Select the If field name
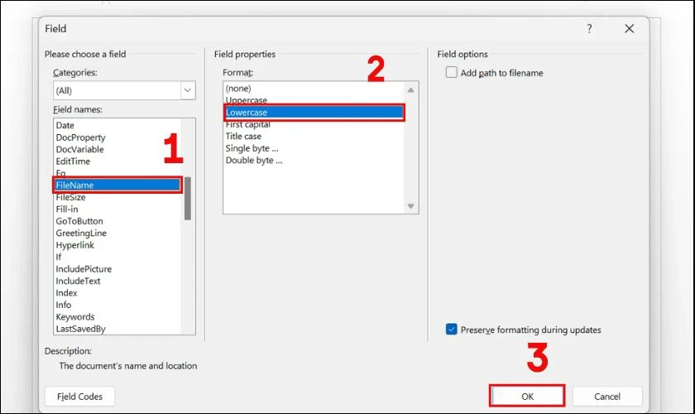The image size is (695, 414). [x=117, y=258]
